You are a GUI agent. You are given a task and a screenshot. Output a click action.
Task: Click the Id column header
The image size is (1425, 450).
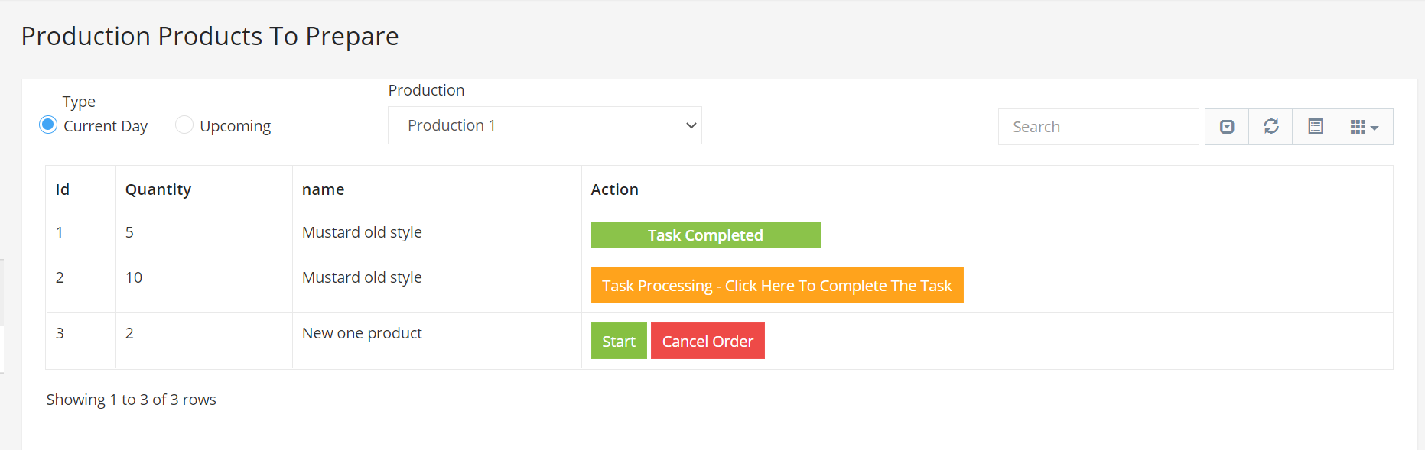tap(63, 189)
